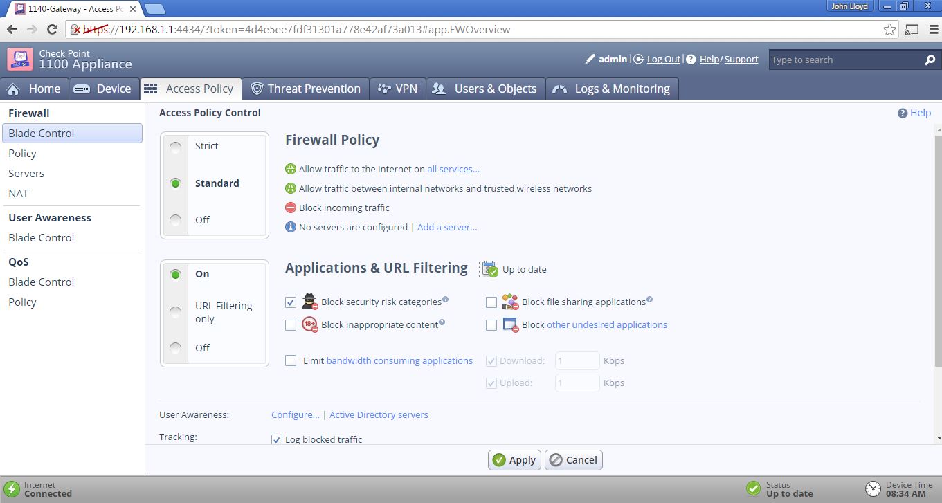
Task: Click browser Back arrow
Action: click(12, 29)
